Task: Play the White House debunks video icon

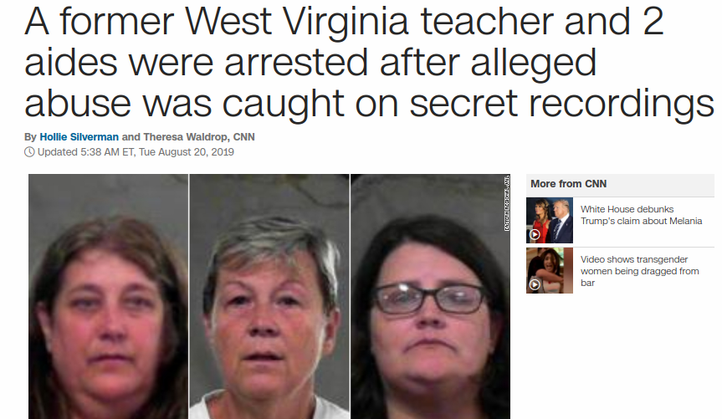Action: click(x=535, y=235)
